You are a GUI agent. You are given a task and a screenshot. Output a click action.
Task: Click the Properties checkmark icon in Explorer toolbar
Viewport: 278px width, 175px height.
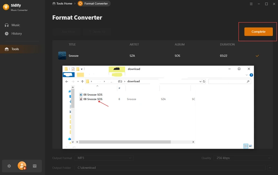[x=73, y=69]
